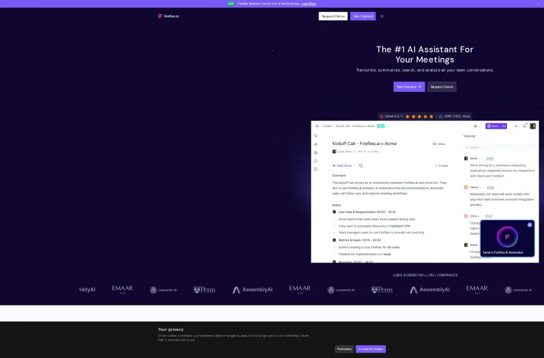This screenshot has height=358, width=544.
Task: Expand the dropdown next to Sarah at 00:53
Action: point(480,159)
